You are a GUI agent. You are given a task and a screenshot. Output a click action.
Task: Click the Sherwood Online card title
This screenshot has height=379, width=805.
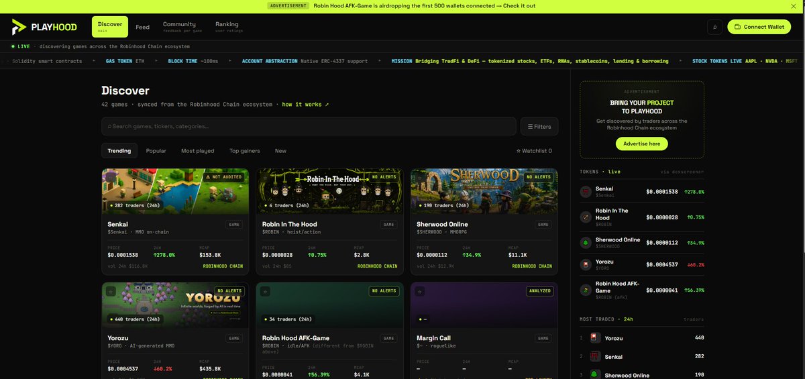point(442,224)
